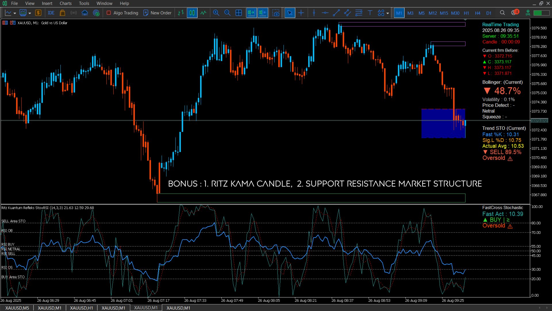
Task: Tile chart windows with grid icon
Action: (x=239, y=13)
